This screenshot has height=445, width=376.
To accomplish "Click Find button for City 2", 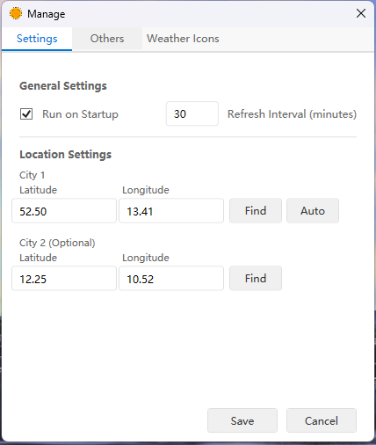I will (x=256, y=279).
